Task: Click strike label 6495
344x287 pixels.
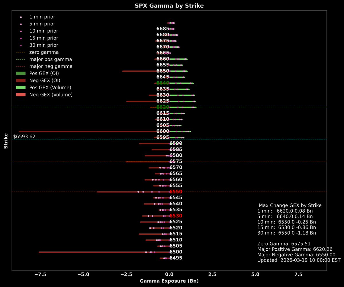Action: coord(176,258)
